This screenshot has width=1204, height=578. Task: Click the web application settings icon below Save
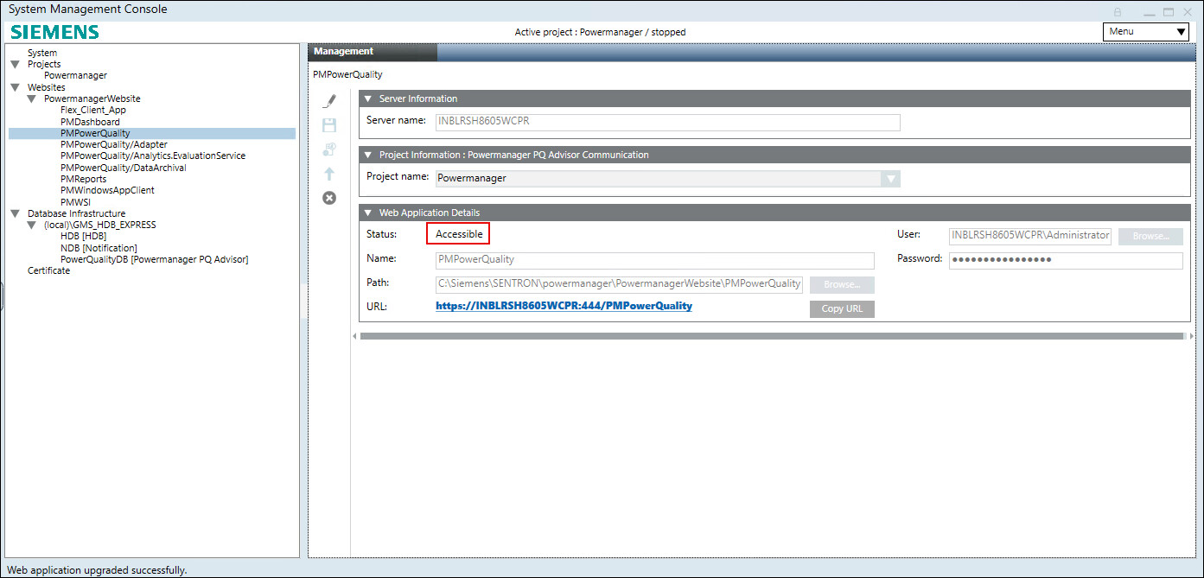point(329,149)
